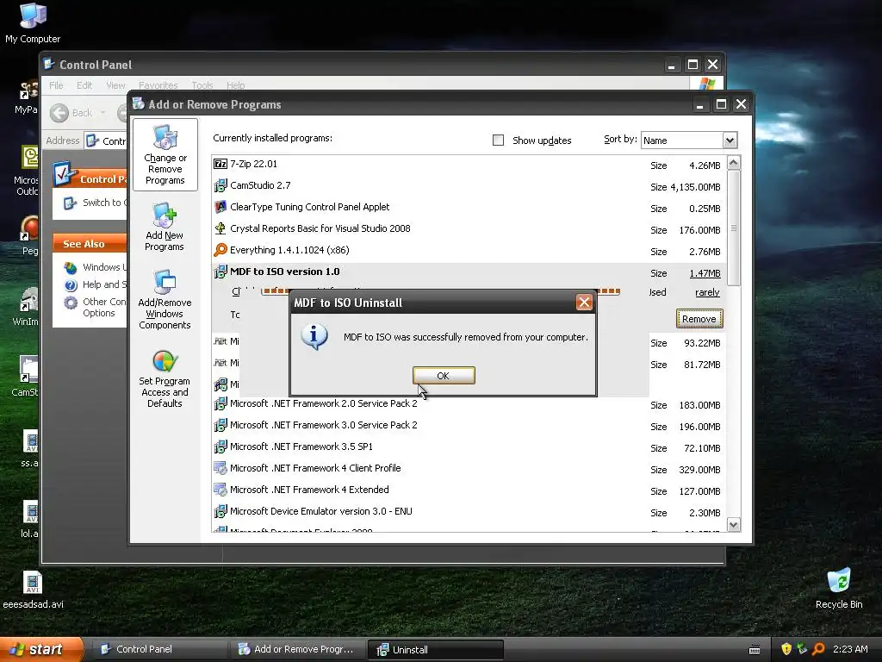Click the Microsoft Device Emulator icon
The image size is (882, 662).
pyautogui.click(x=220, y=512)
